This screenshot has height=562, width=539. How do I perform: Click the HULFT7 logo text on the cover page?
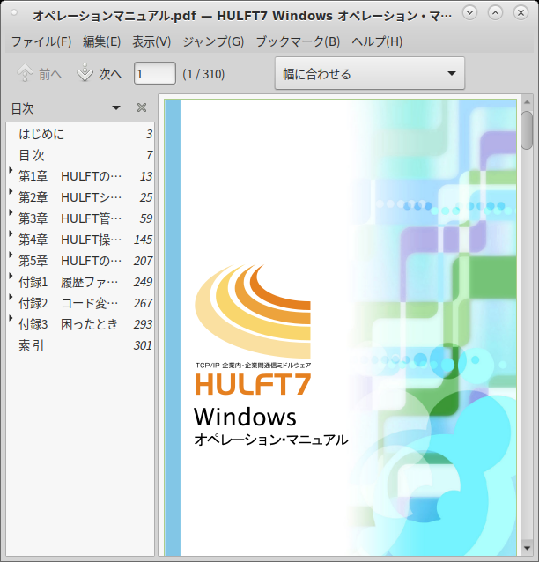point(253,384)
